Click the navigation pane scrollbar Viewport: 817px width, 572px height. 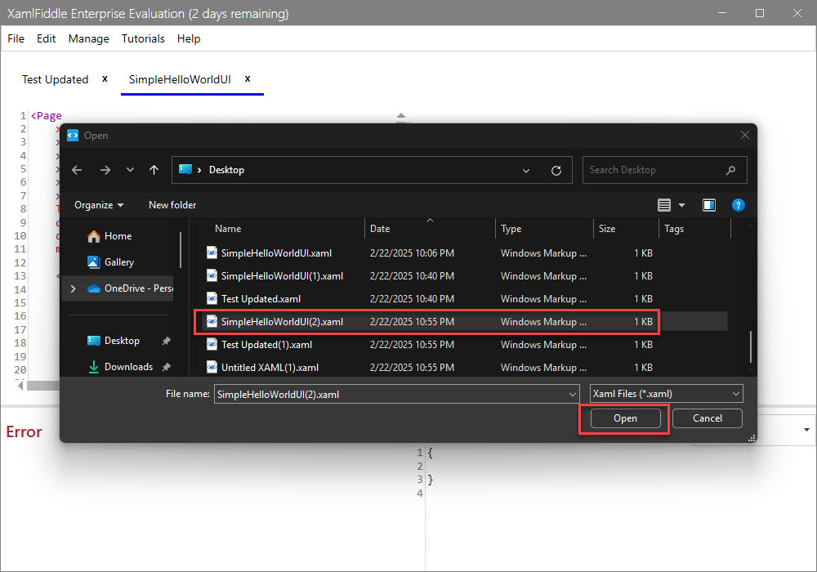181,249
